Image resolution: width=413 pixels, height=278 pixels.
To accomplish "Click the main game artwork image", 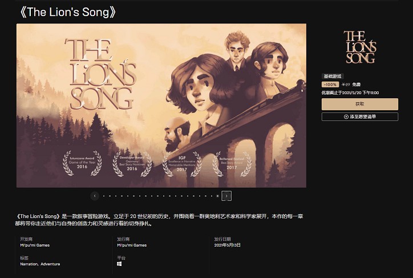I will tap(161, 106).
